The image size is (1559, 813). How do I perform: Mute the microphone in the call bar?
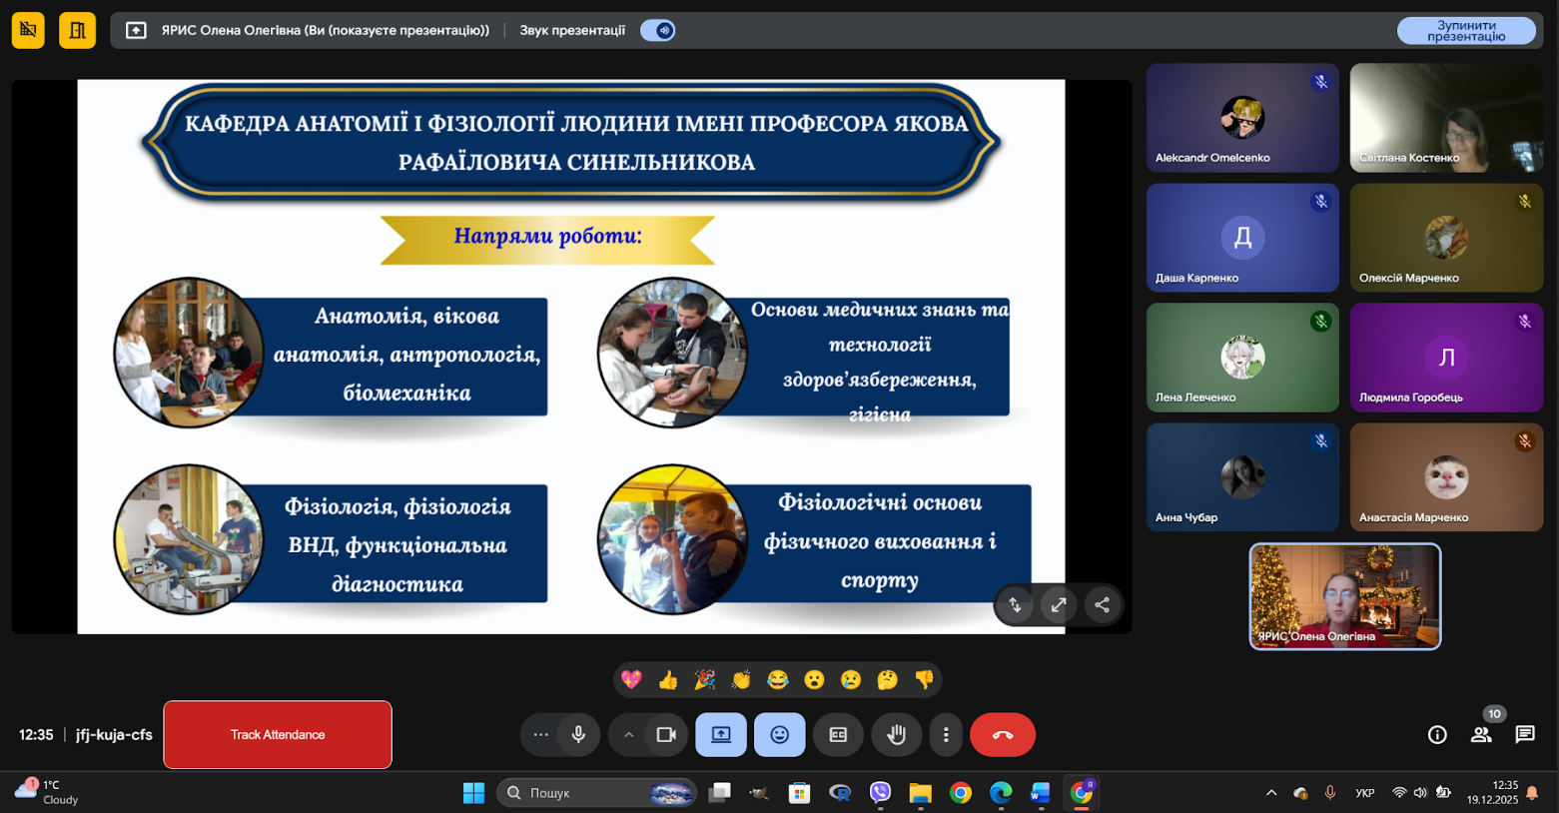[x=578, y=735]
